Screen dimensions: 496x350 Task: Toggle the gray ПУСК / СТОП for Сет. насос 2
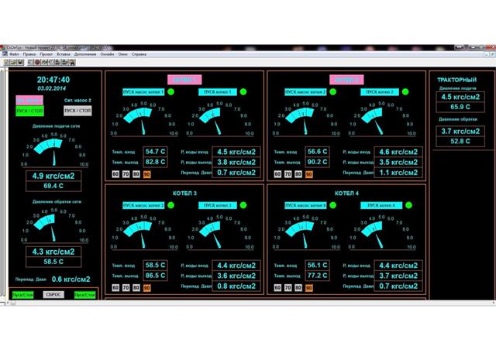(x=77, y=111)
